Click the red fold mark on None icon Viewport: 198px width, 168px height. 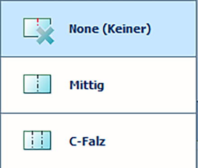pyautogui.click(x=38, y=22)
